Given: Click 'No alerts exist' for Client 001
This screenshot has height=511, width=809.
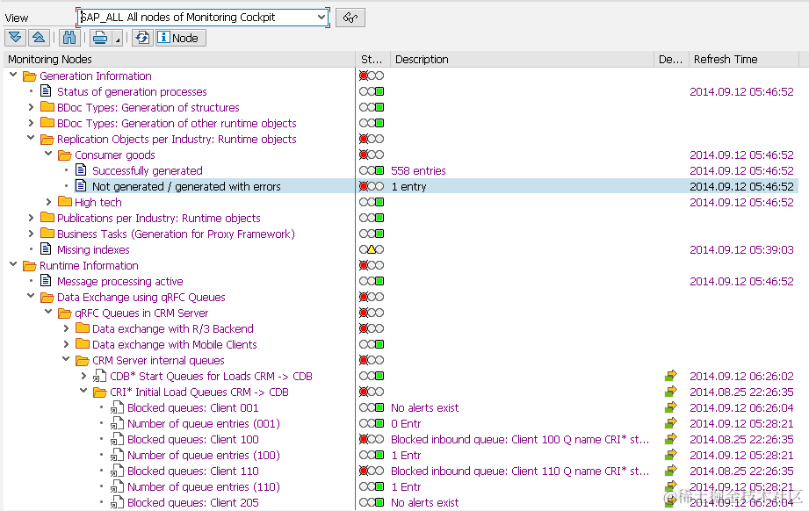Looking at the screenshot, I should (424, 408).
